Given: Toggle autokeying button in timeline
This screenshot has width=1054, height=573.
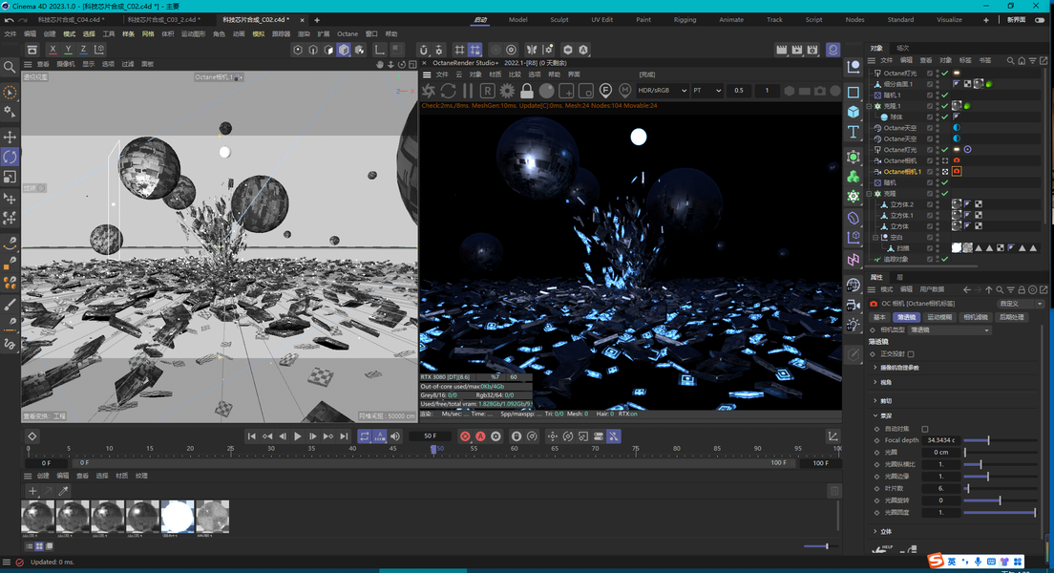Looking at the screenshot, I should point(480,436).
